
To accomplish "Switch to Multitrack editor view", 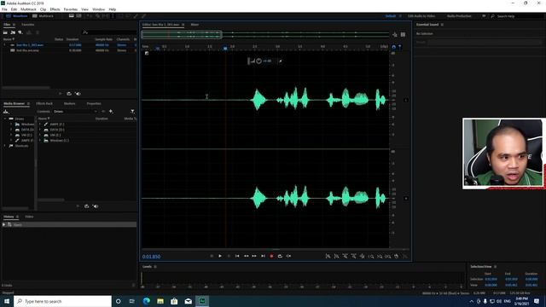I will click(x=43, y=16).
